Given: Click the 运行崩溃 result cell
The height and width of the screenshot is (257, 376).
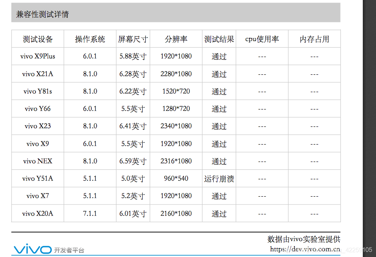Looking at the screenshot, I should pyautogui.click(x=219, y=179).
